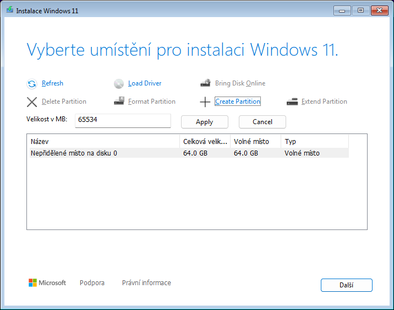The width and height of the screenshot is (394, 310).
Task: Click the Load Driver disc icon
Action: (119, 84)
